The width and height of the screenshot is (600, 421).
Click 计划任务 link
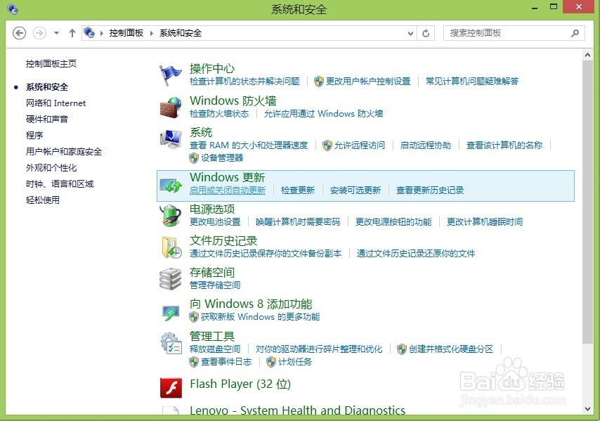295,362
